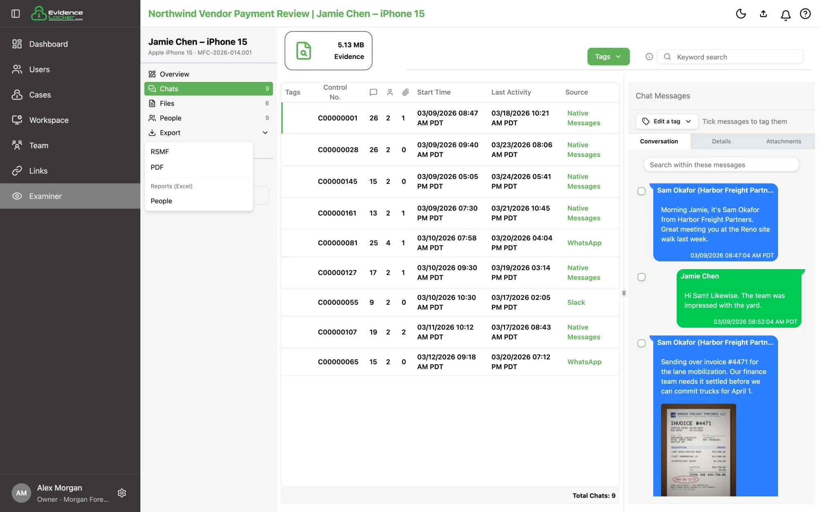
Task: Sort by message count column icon
Action: [x=373, y=92]
